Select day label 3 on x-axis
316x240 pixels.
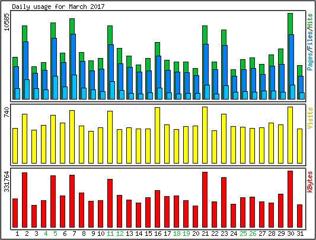click(x=36, y=233)
